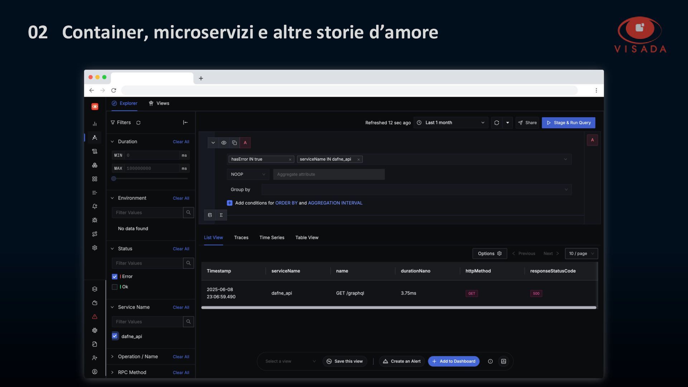
Task: Open the SigNoz logo home icon
Action: (95, 106)
